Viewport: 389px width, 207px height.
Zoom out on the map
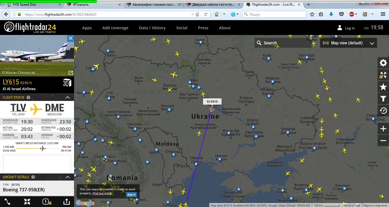click(383, 140)
